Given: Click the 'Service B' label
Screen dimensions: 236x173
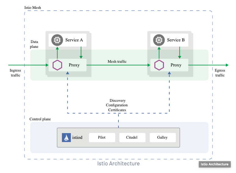Looking at the screenshot, I should tap(176, 40).
